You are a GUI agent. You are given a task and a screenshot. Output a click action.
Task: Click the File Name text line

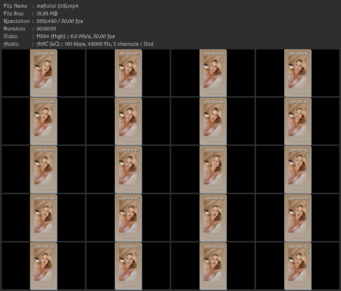[41, 6]
